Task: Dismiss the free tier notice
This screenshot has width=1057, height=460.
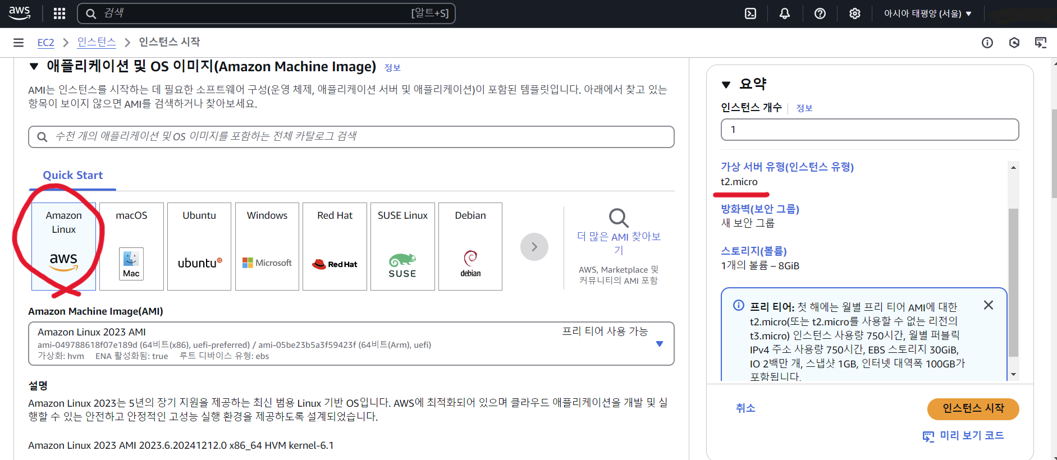Action: click(989, 305)
